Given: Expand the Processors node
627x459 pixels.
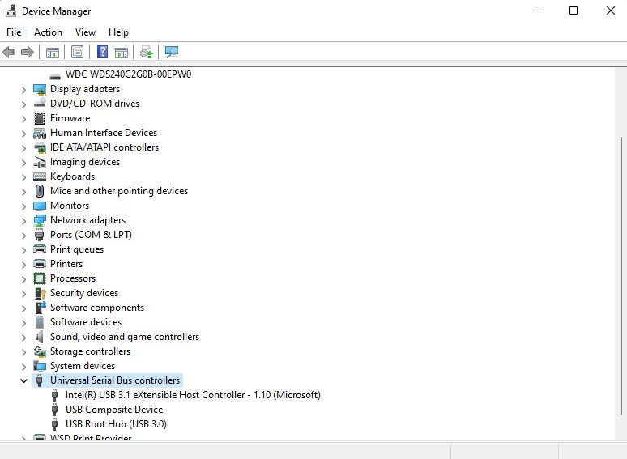Looking at the screenshot, I should point(23,279).
